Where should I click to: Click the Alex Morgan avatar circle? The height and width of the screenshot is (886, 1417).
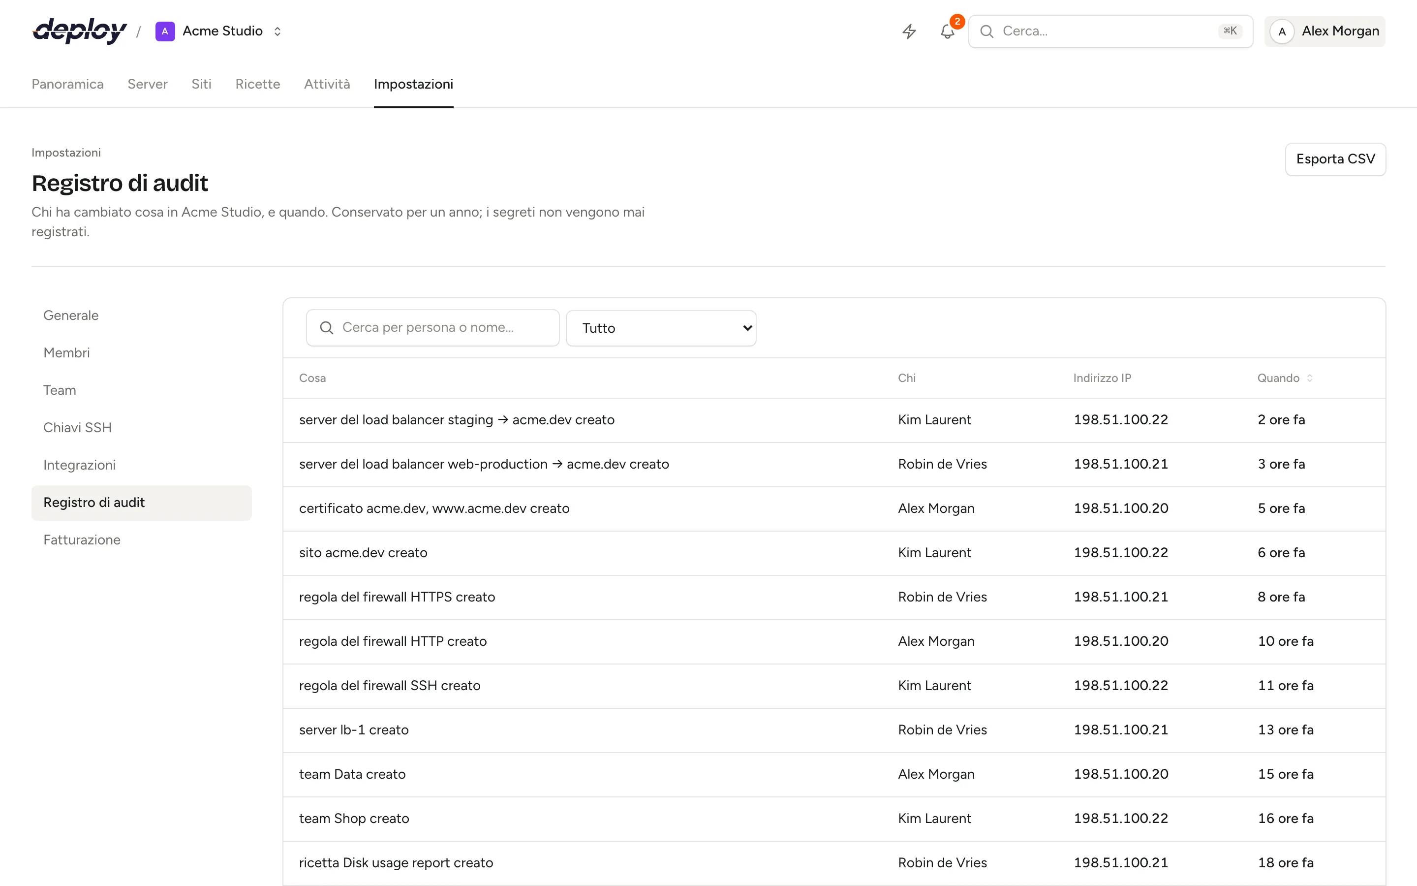[x=1282, y=32]
